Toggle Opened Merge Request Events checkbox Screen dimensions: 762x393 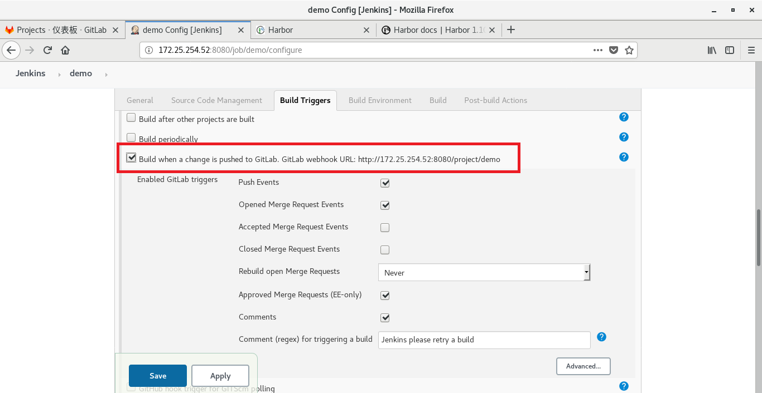click(385, 205)
